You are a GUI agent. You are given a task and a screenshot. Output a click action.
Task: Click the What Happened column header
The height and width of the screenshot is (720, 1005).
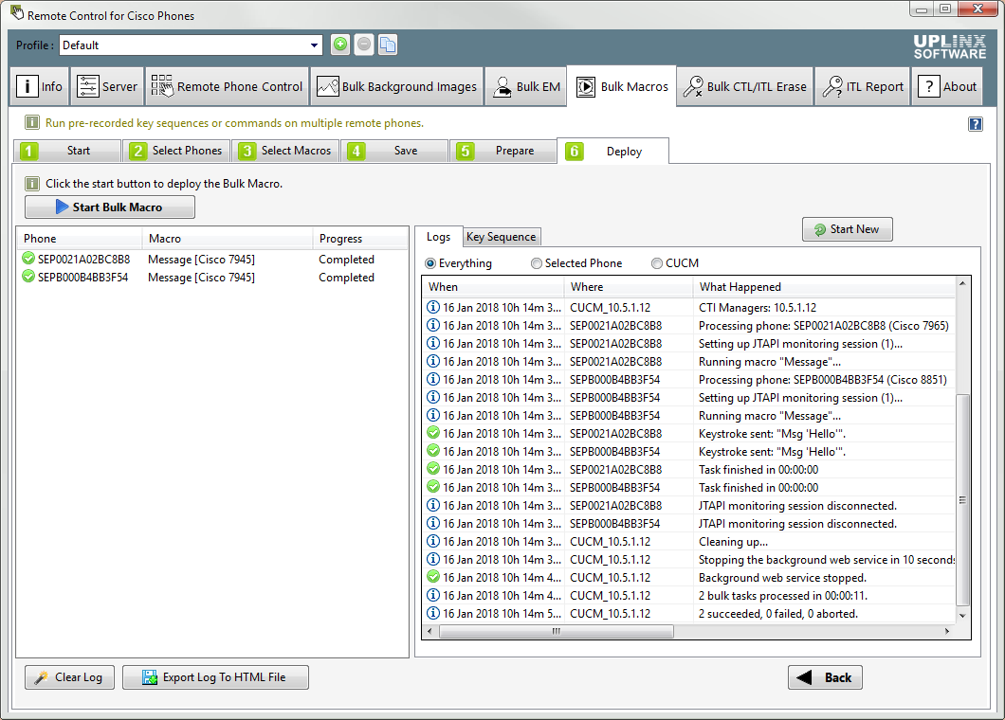[824, 287]
